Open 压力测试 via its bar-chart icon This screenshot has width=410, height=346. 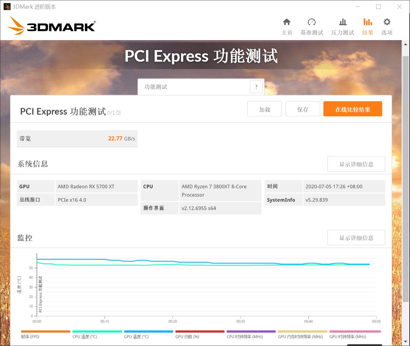point(343,22)
